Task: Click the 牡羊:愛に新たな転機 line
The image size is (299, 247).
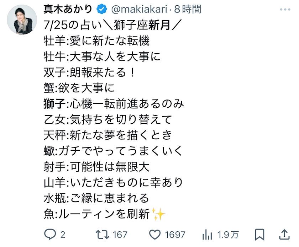Action: [96, 41]
